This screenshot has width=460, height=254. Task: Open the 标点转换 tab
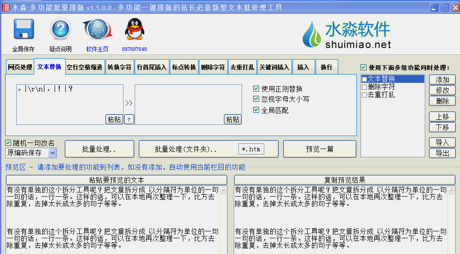coord(184,67)
